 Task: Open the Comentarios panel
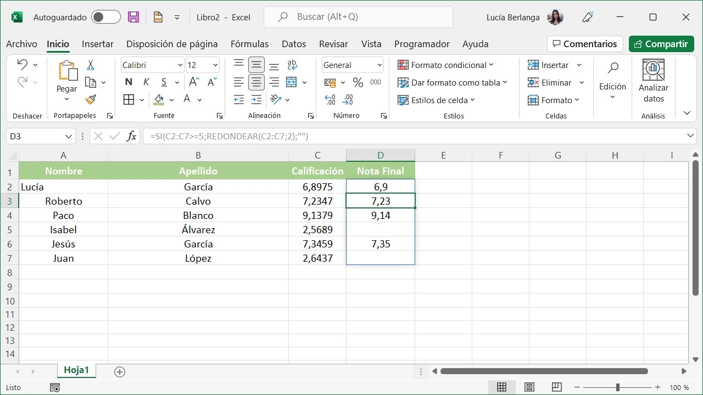(585, 44)
